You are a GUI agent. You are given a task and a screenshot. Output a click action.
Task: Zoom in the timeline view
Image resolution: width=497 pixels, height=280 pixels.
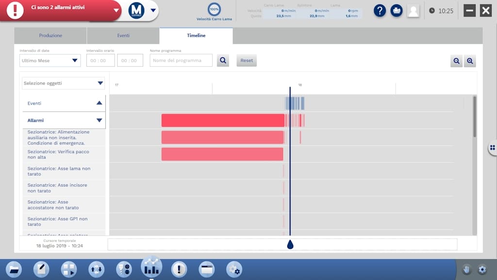469,61
